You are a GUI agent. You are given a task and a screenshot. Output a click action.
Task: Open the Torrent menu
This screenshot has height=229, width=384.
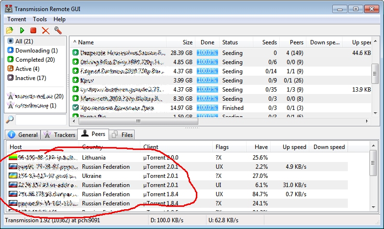point(16,19)
